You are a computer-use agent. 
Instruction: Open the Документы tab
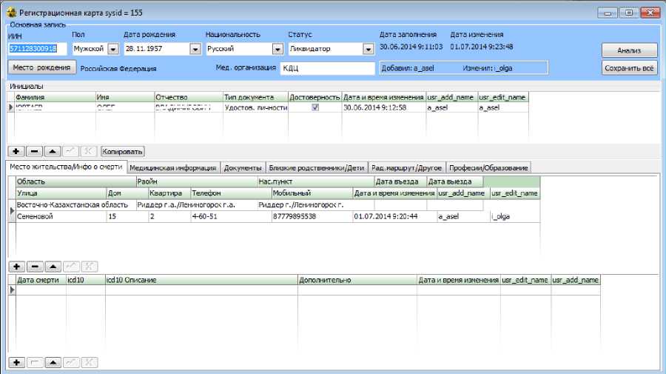[242, 167]
